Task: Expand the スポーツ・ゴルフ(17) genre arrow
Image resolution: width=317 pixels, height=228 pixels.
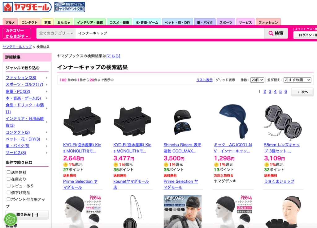Action: (47, 85)
